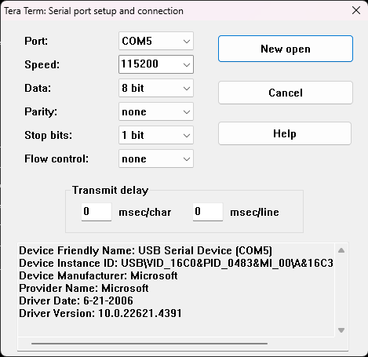This screenshot has height=357, width=368.
Task: Click the Speed value field 115200
Action: pyautogui.click(x=150, y=64)
